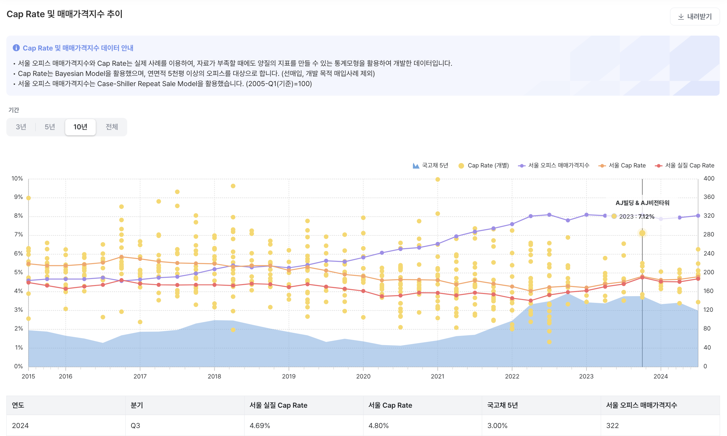Show the 전체 full period
The width and height of the screenshot is (727, 436).
click(x=112, y=127)
